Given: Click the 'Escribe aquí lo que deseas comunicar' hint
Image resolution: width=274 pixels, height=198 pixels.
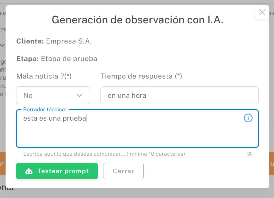Looking at the screenshot, I should pos(104,154).
